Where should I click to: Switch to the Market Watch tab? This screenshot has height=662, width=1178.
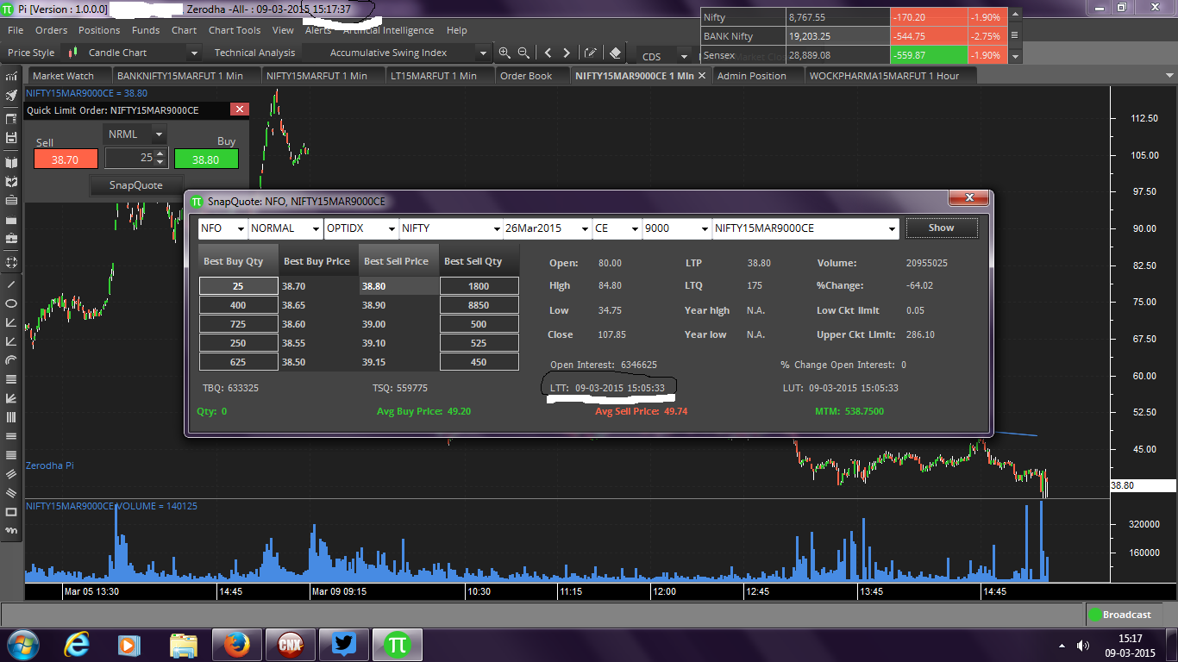[x=69, y=76]
